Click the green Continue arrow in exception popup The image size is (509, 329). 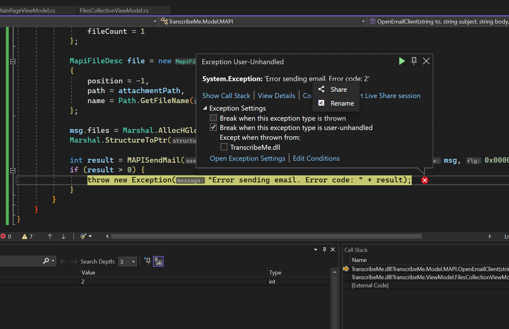click(402, 61)
